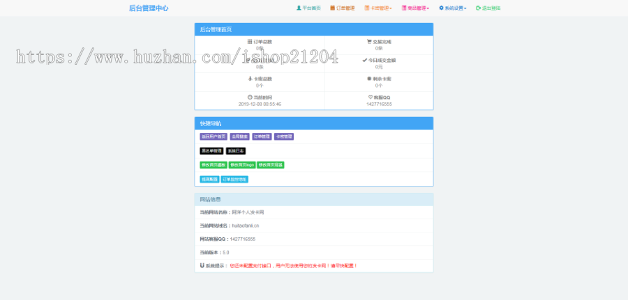
Task: Click the gear icon beside 系统设置
Action: coord(442,8)
